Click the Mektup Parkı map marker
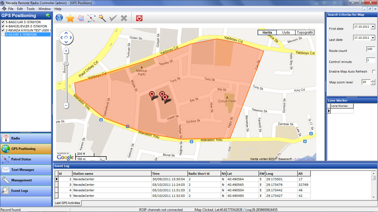This screenshot has height=212, width=378. pyautogui.click(x=142, y=67)
